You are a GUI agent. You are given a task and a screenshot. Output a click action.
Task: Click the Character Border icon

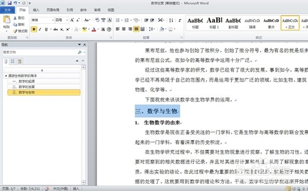(109, 20)
